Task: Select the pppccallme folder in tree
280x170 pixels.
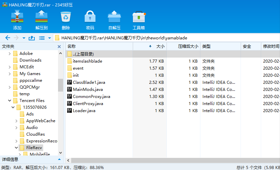Action: [31, 80]
